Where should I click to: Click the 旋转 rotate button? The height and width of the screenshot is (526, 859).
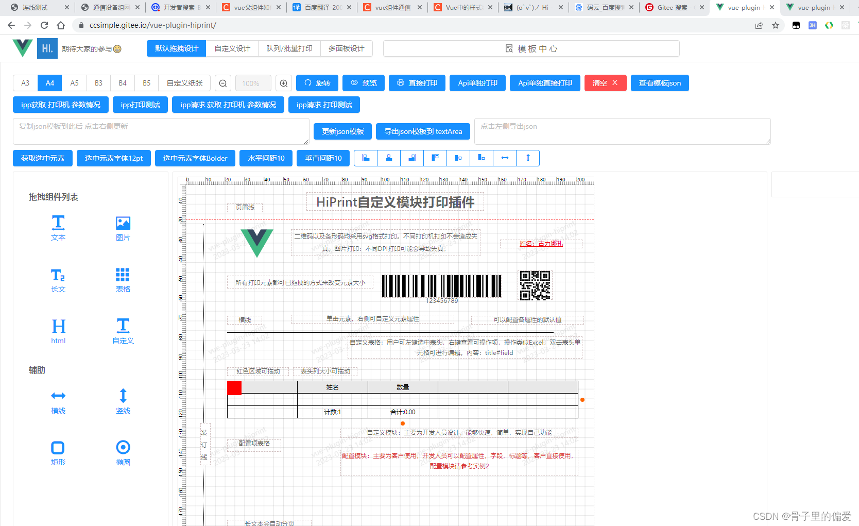coord(317,83)
